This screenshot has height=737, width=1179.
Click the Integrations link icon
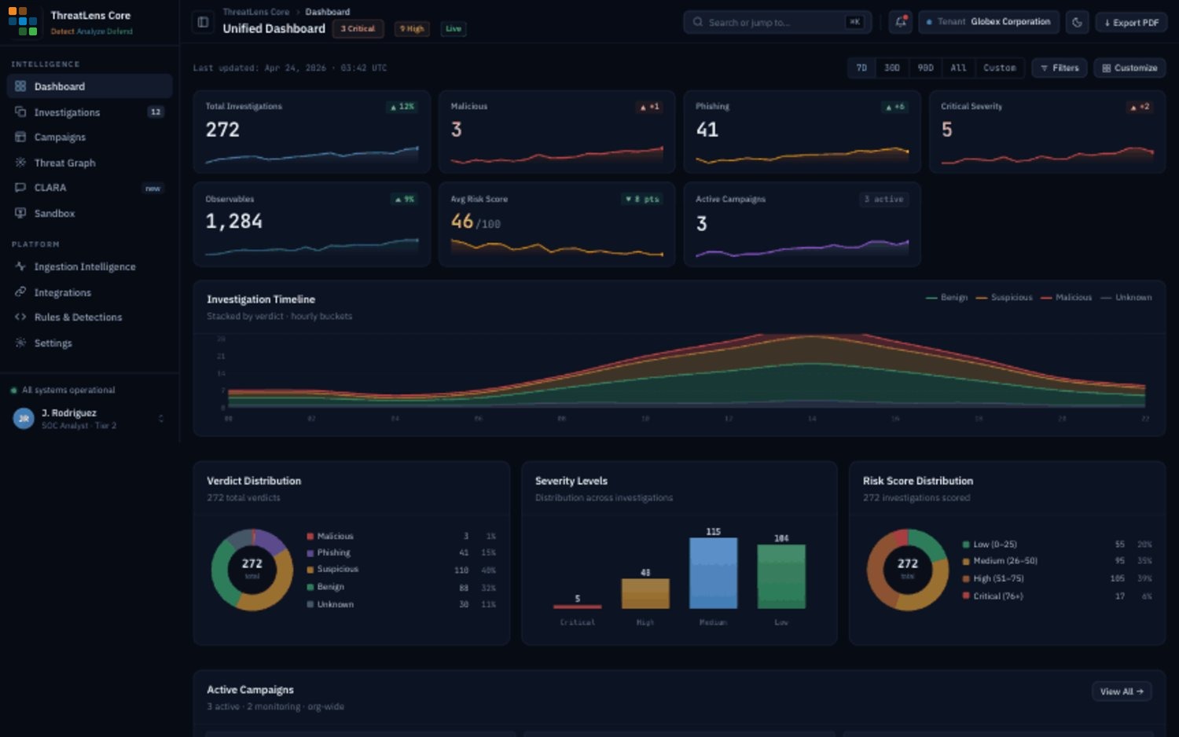coord(20,292)
